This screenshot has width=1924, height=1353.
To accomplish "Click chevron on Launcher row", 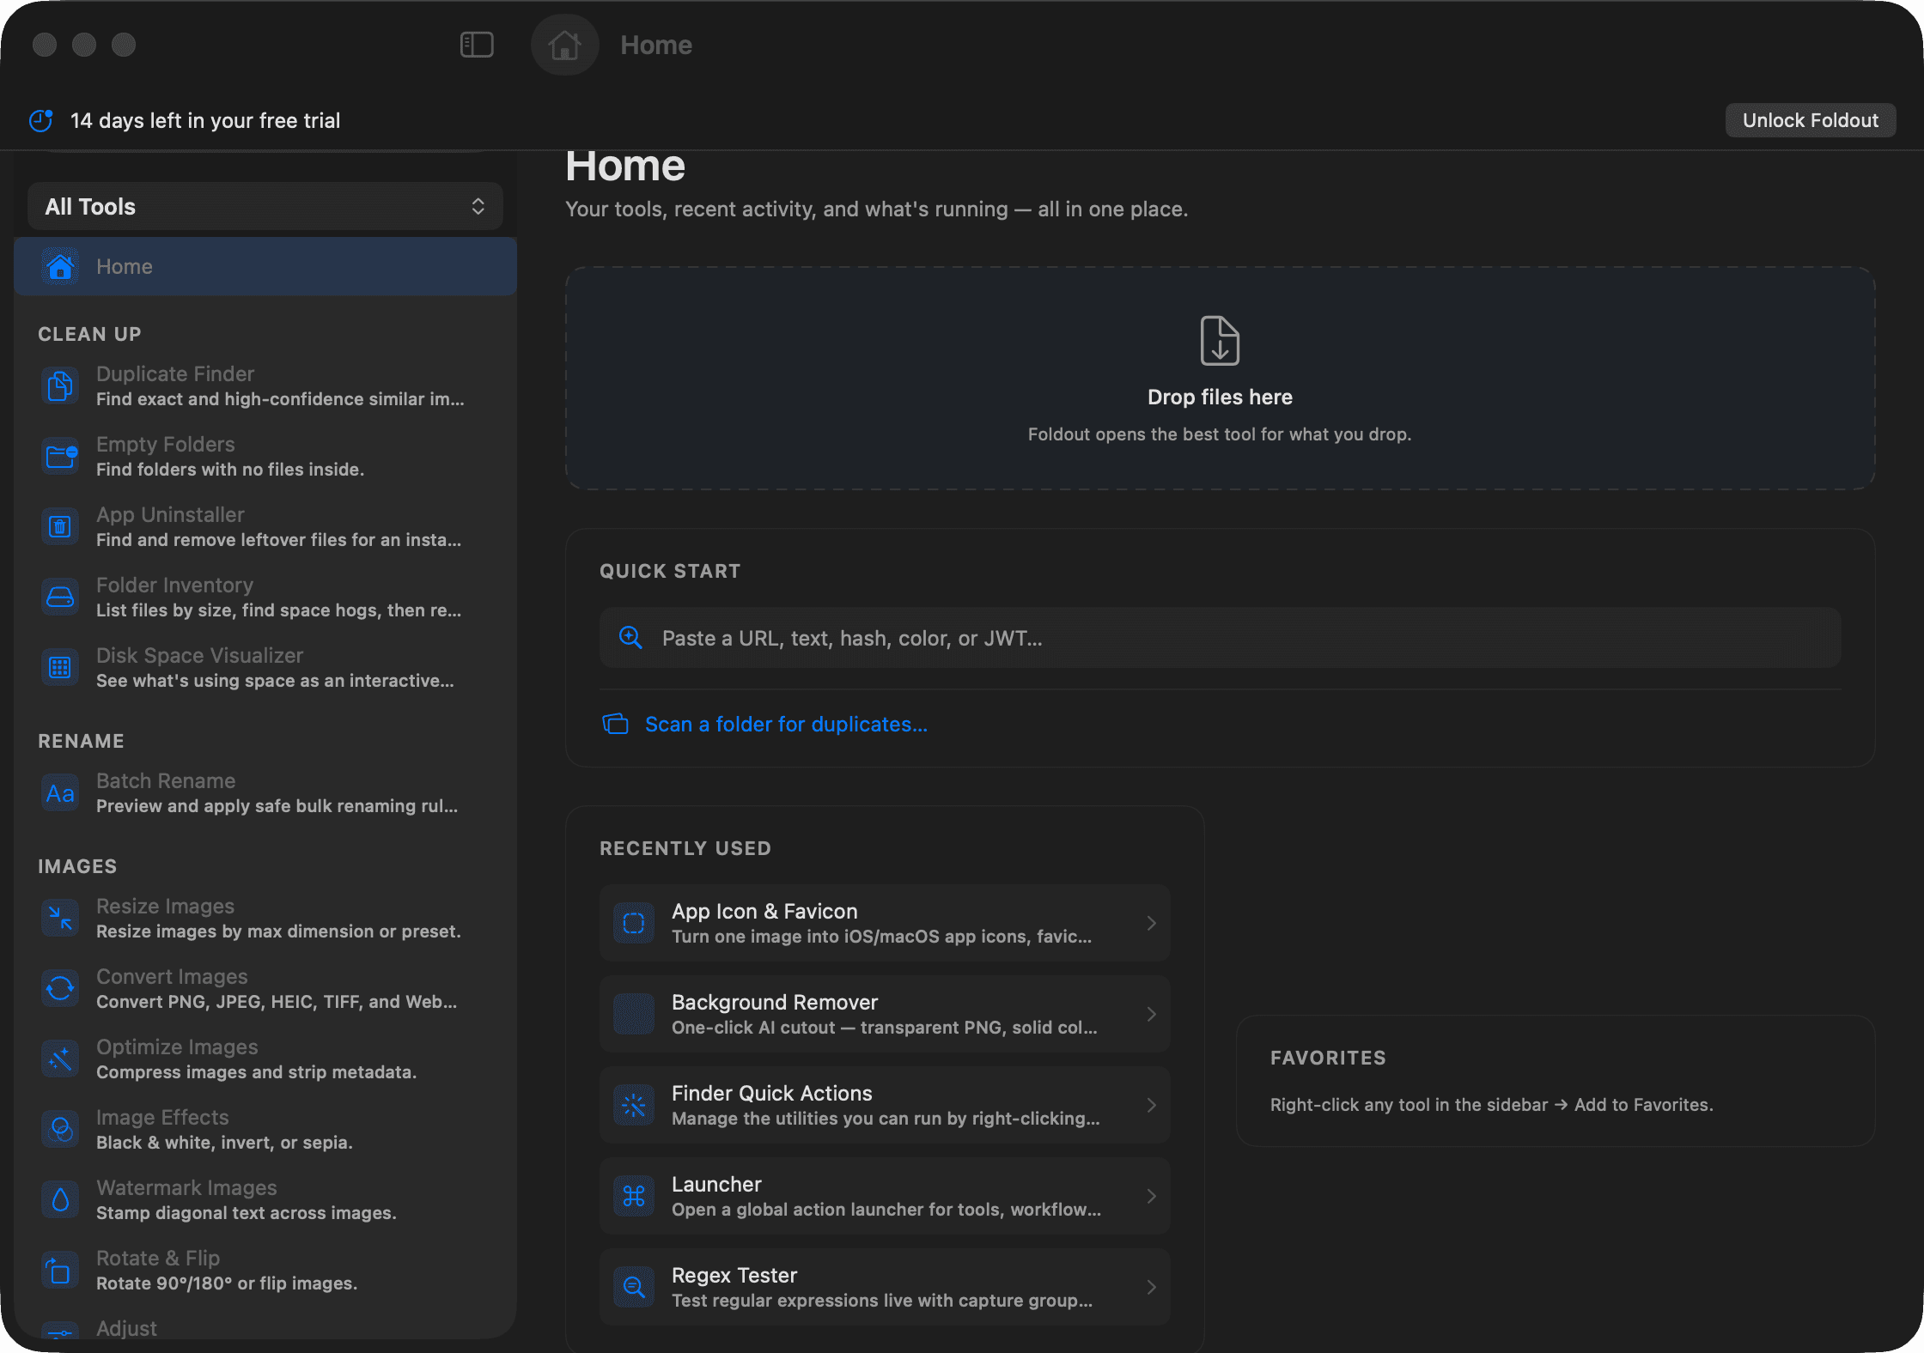I will coord(1151,1196).
